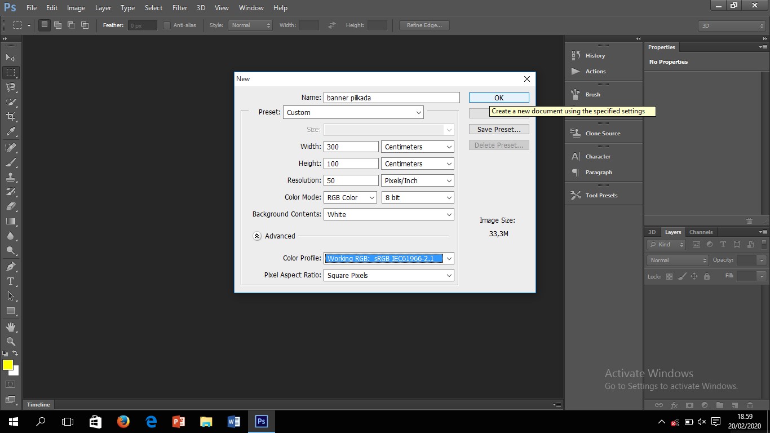Select the Lasso tool
Image resolution: width=770 pixels, height=433 pixels.
coord(11,87)
